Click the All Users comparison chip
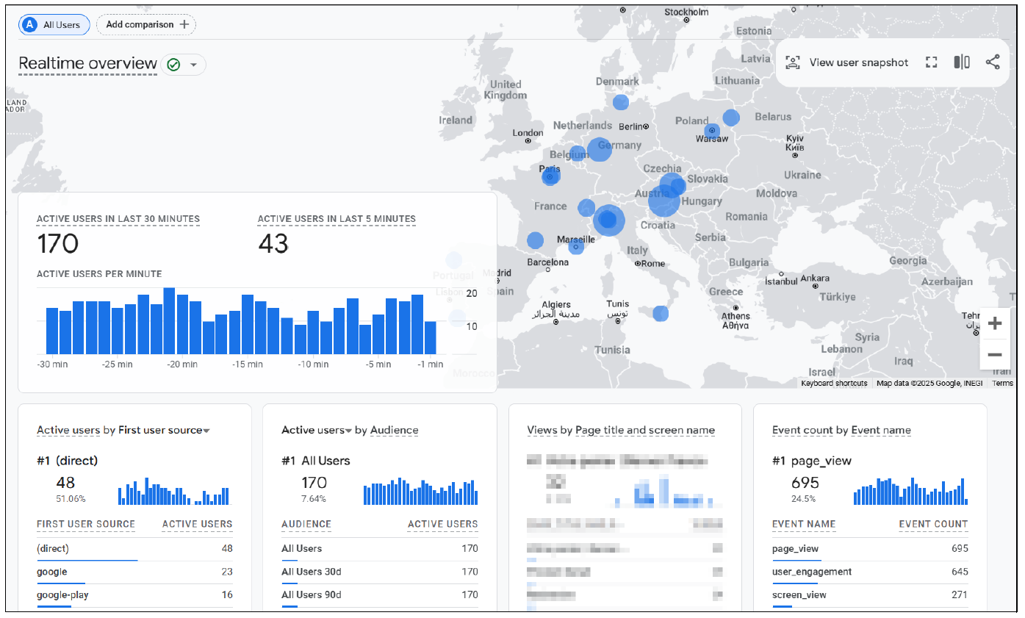The width and height of the screenshot is (1025, 618). (54, 24)
